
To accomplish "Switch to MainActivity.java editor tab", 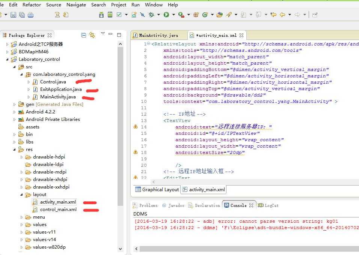I will [158, 35].
